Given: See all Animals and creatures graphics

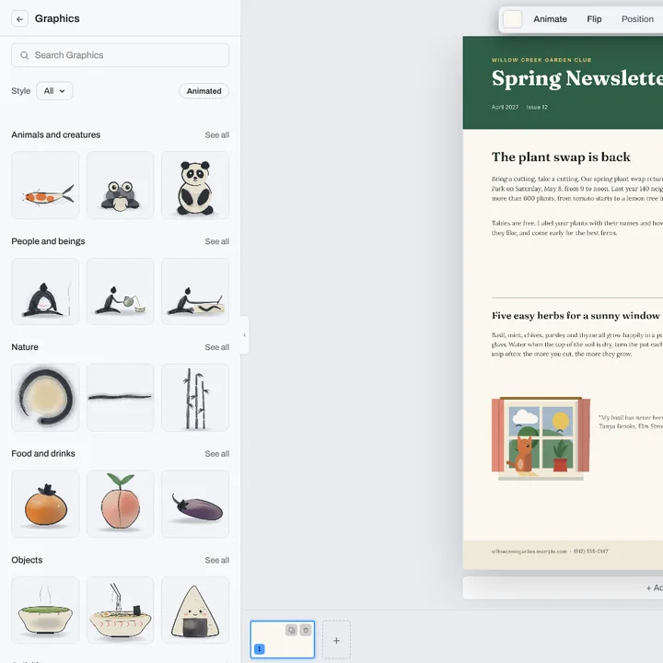Looking at the screenshot, I should (217, 134).
